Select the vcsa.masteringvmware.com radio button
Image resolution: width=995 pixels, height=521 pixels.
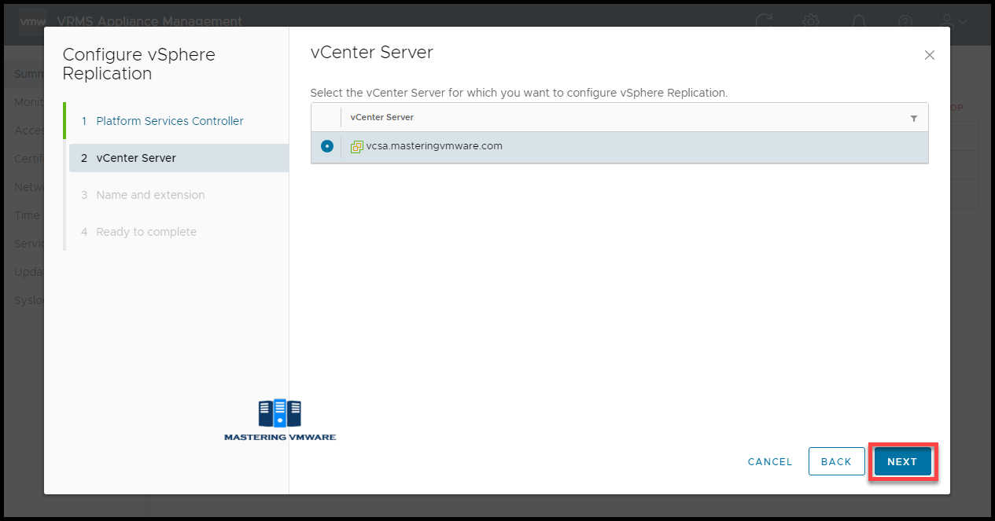(x=327, y=146)
